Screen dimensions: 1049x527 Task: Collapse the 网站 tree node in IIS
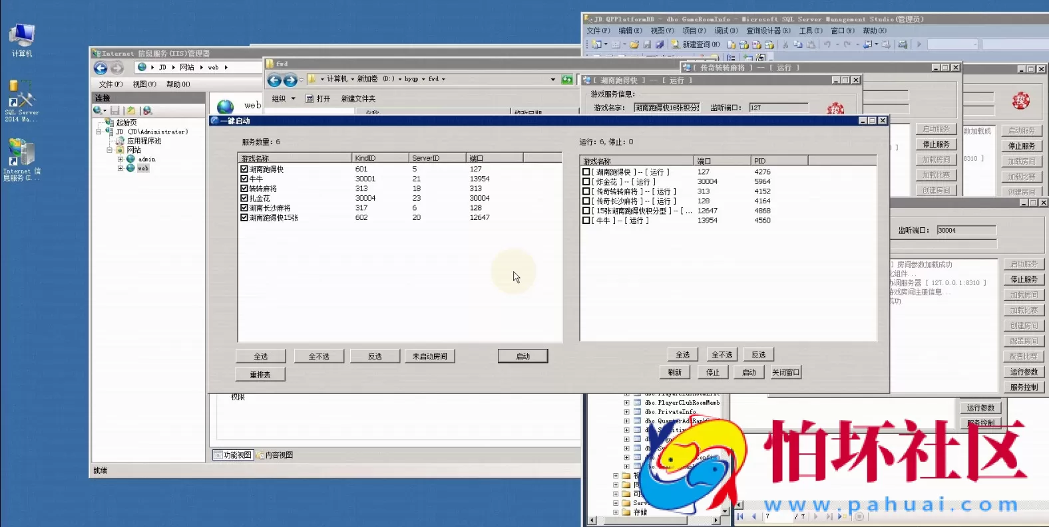click(x=110, y=150)
